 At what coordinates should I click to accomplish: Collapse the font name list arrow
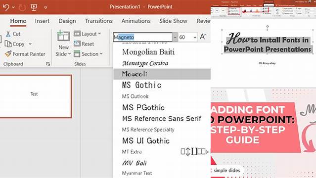coord(175,37)
